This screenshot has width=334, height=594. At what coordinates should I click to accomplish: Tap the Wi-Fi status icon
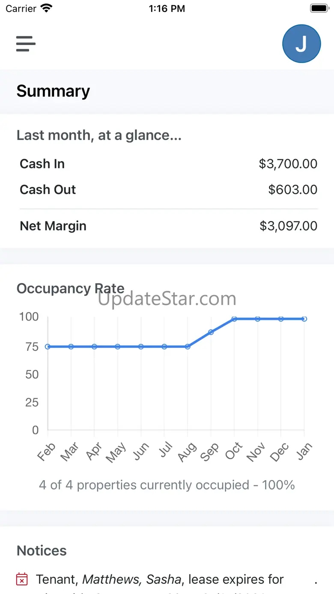pyautogui.click(x=46, y=8)
